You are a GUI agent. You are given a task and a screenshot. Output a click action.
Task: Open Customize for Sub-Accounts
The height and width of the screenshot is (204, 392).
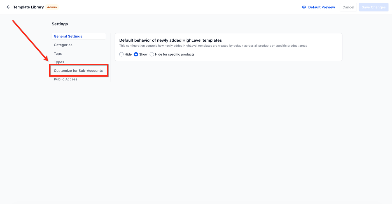pyautogui.click(x=78, y=71)
